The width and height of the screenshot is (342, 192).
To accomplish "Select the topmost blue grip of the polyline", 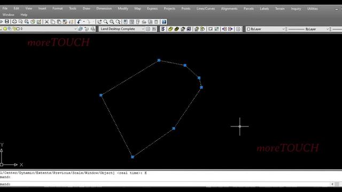I will tap(159, 60).
